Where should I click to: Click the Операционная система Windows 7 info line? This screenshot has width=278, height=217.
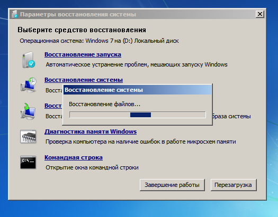[x=99, y=41]
